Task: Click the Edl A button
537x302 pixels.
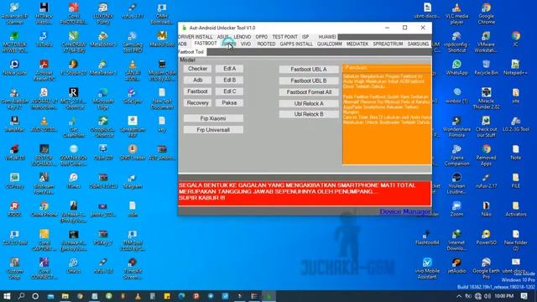Action: click(x=229, y=69)
